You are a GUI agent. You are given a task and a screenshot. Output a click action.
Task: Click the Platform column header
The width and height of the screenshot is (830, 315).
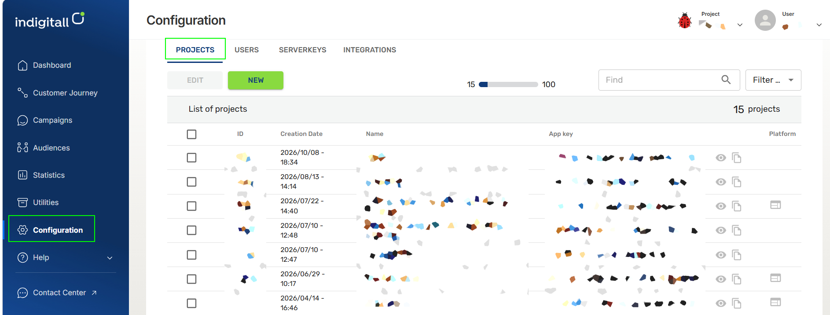coord(782,134)
